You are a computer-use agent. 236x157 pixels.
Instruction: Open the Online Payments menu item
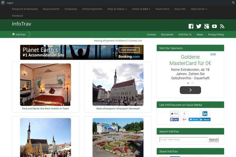92,9
